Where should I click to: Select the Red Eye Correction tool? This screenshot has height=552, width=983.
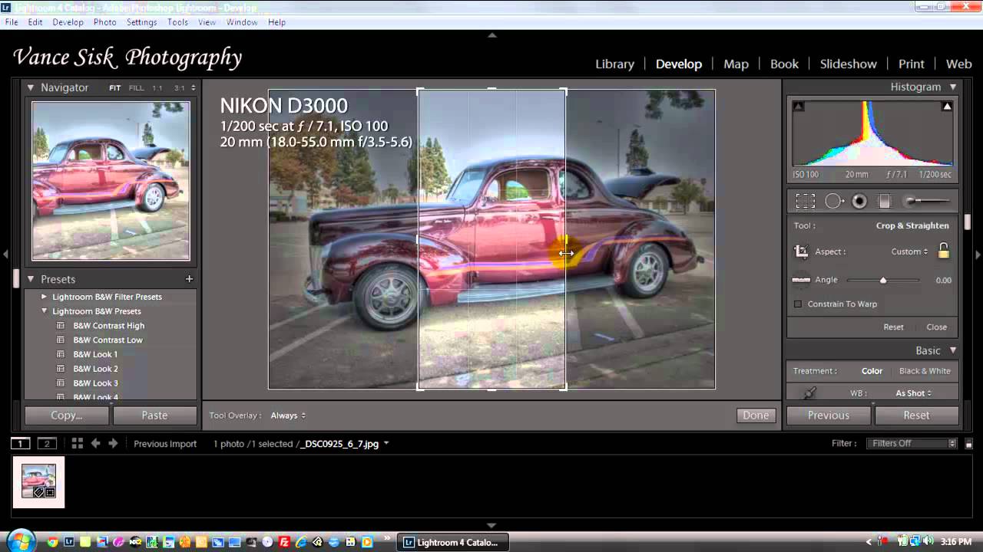point(859,201)
